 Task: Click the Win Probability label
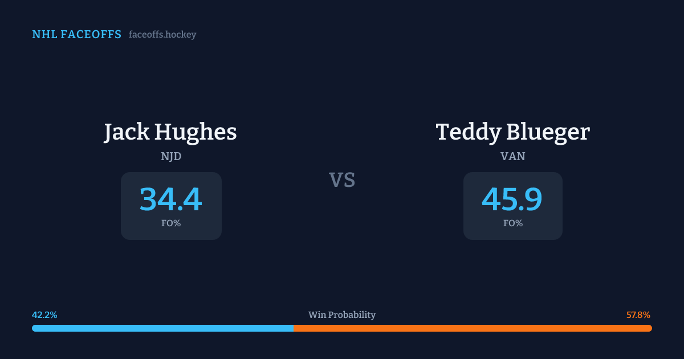click(x=342, y=315)
